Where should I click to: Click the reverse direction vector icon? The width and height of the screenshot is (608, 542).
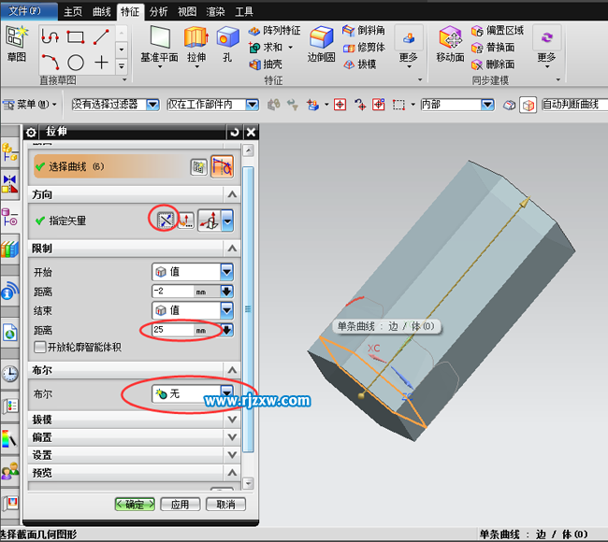tap(166, 221)
